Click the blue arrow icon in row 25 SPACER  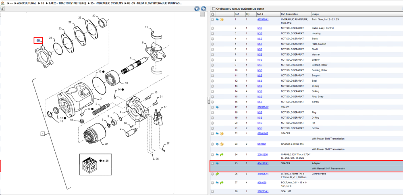[217, 163]
